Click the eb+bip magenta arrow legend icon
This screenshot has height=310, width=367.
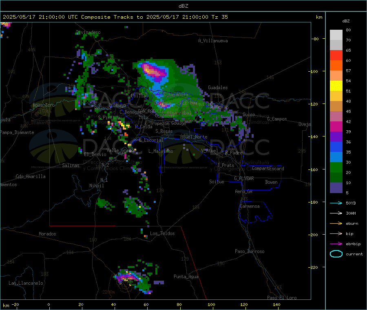click(336, 244)
